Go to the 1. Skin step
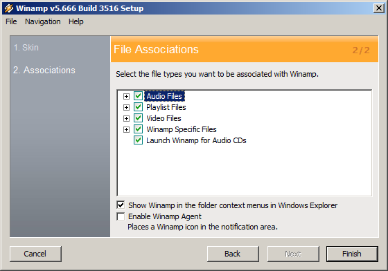This screenshot has height=271, width=388. (x=26, y=48)
